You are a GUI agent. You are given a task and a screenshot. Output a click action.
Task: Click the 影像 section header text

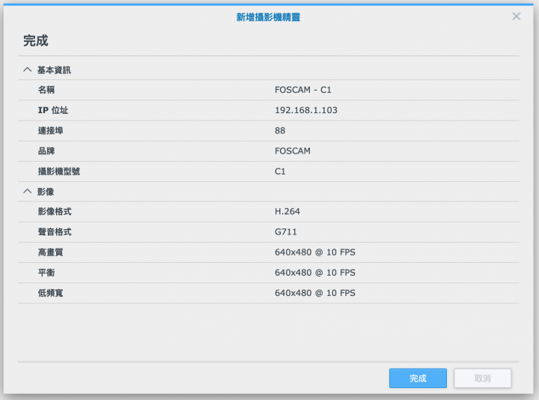point(46,191)
